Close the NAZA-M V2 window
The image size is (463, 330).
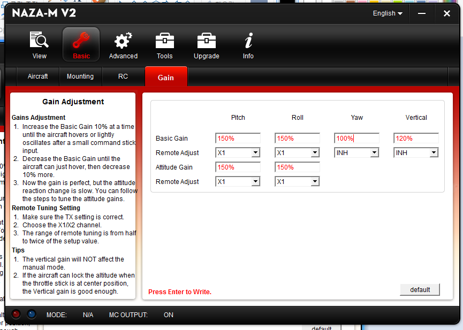(447, 13)
